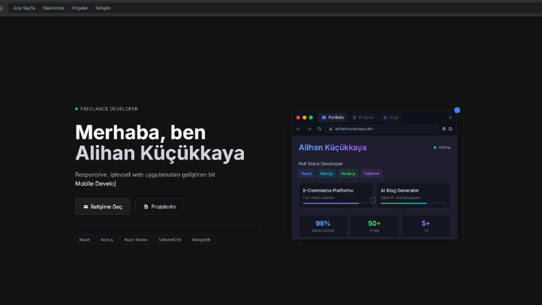Screen dimensions: 542x305
Task: Select the MongoDB skill tag
Action: [201, 239]
